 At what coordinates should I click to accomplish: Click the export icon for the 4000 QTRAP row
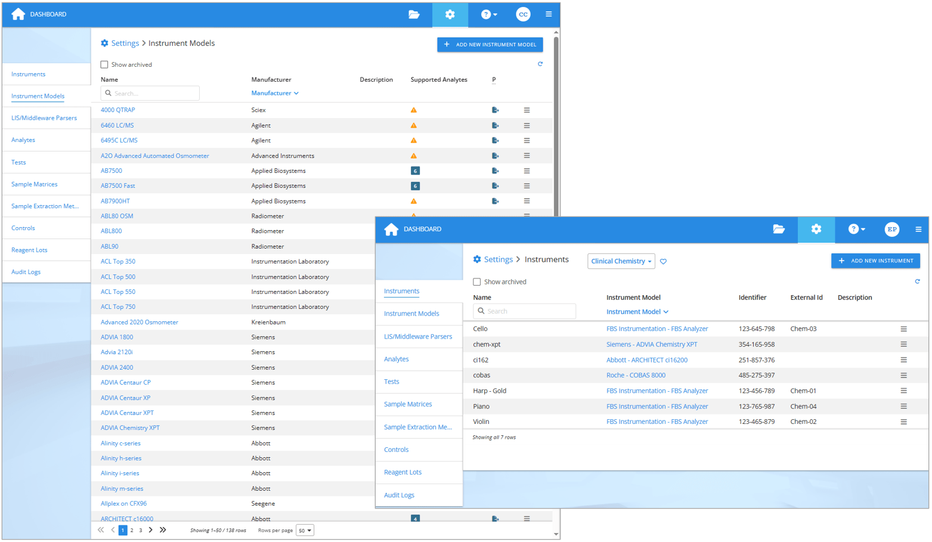point(495,110)
